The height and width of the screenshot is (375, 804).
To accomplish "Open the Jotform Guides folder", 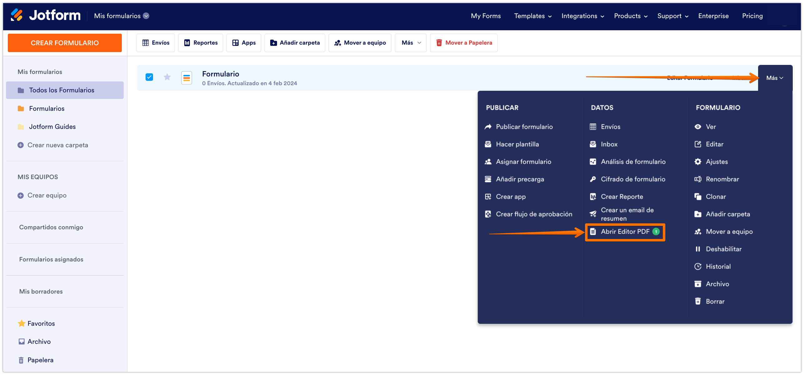I will click(x=52, y=127).
